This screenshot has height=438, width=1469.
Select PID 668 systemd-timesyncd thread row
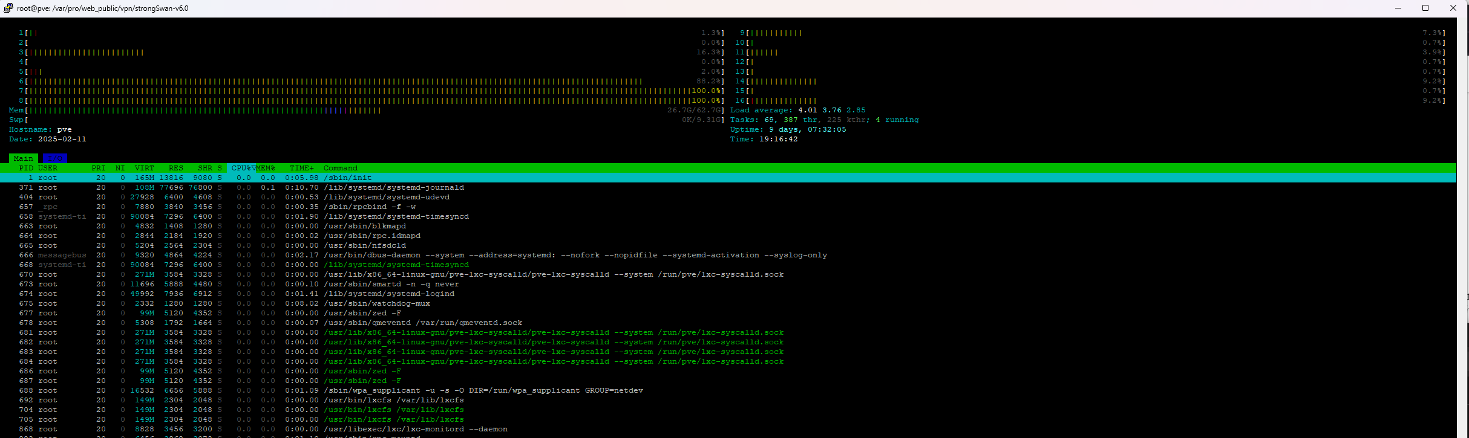tap(728, 265)
